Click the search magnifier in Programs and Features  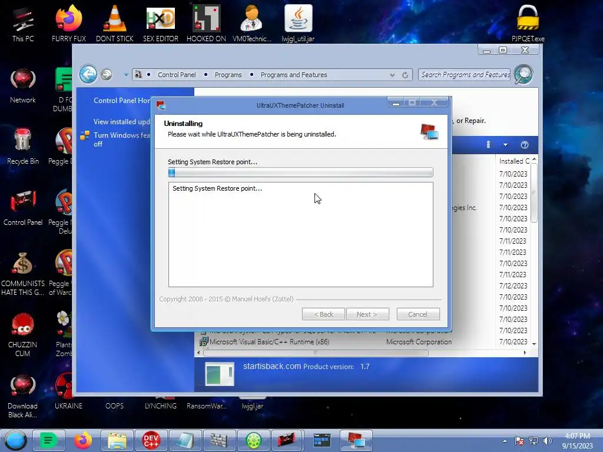pos(524,74)
